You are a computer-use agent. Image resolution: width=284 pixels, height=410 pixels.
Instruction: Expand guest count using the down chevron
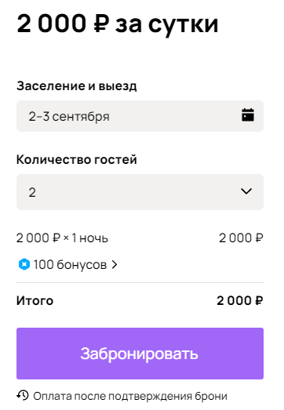point(246,191)
